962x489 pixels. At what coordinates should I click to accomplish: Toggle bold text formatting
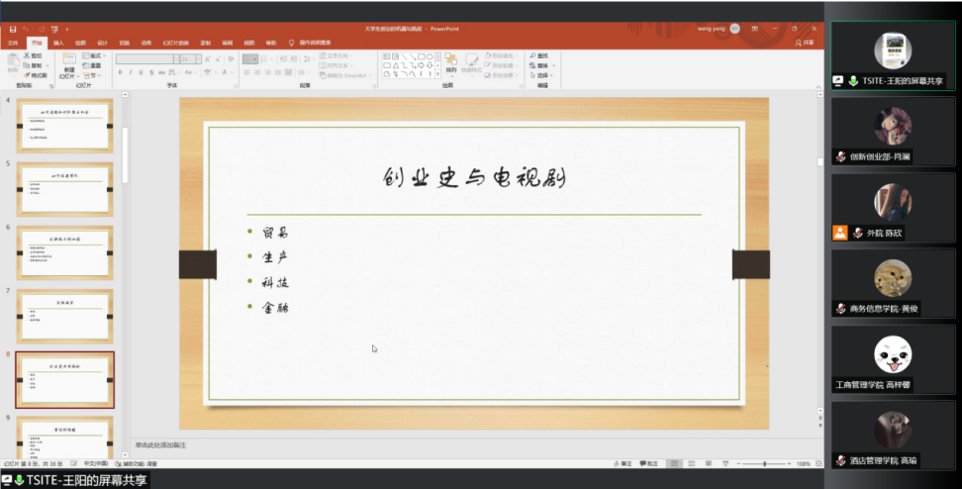pos(121,72)
